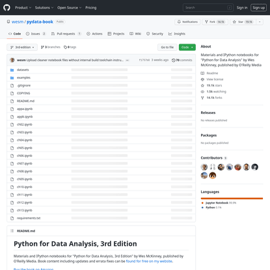Click the Jupyter Notebook language entry
Viewport: 270px width, 270px height.
tap(219, 203)
